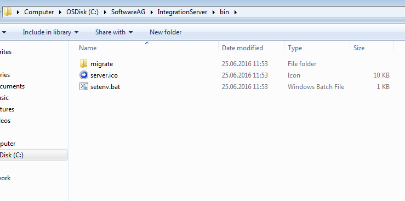Expand the arrow after IntegrationServer breadcrumb
The image size is (405, 201).
pos(213,12)
